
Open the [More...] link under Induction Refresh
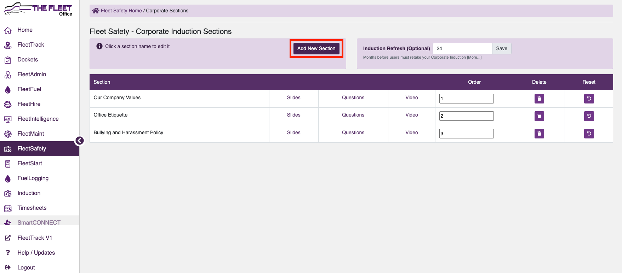[474, 57]
